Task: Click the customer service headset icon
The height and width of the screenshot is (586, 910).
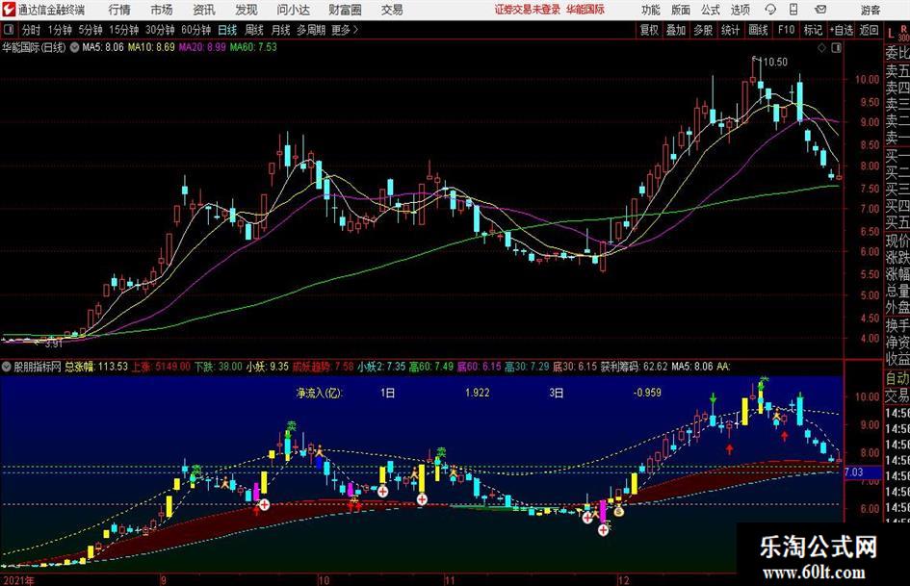Action: pyautogui.click(x=770, y=10)
